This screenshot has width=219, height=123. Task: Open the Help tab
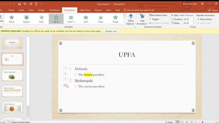117,10
